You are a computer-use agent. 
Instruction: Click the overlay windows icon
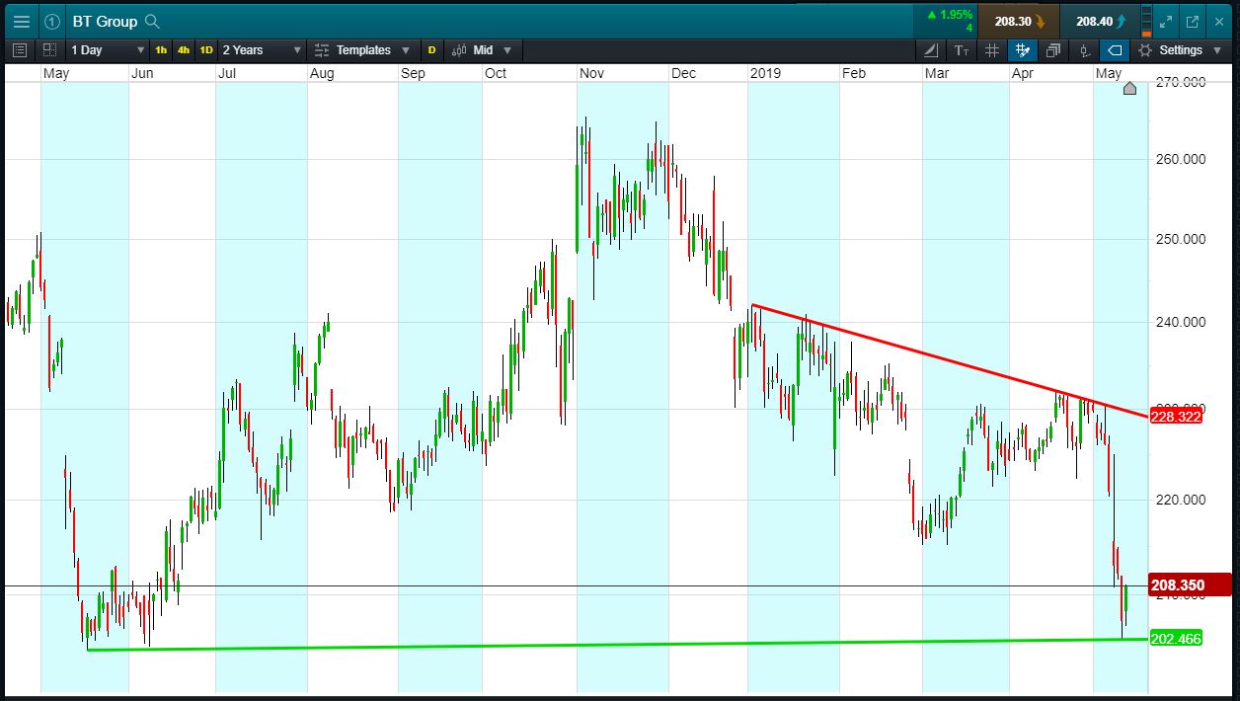point(1053,50)
